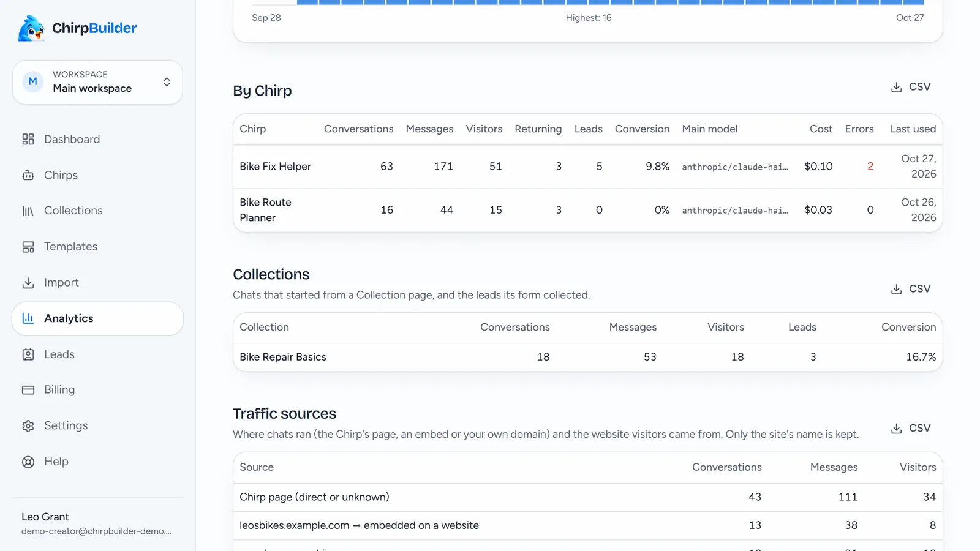This screenshot has width=980, height=551.
Task: Click the leosbikes.example.com source row
Action: point(587,525)
